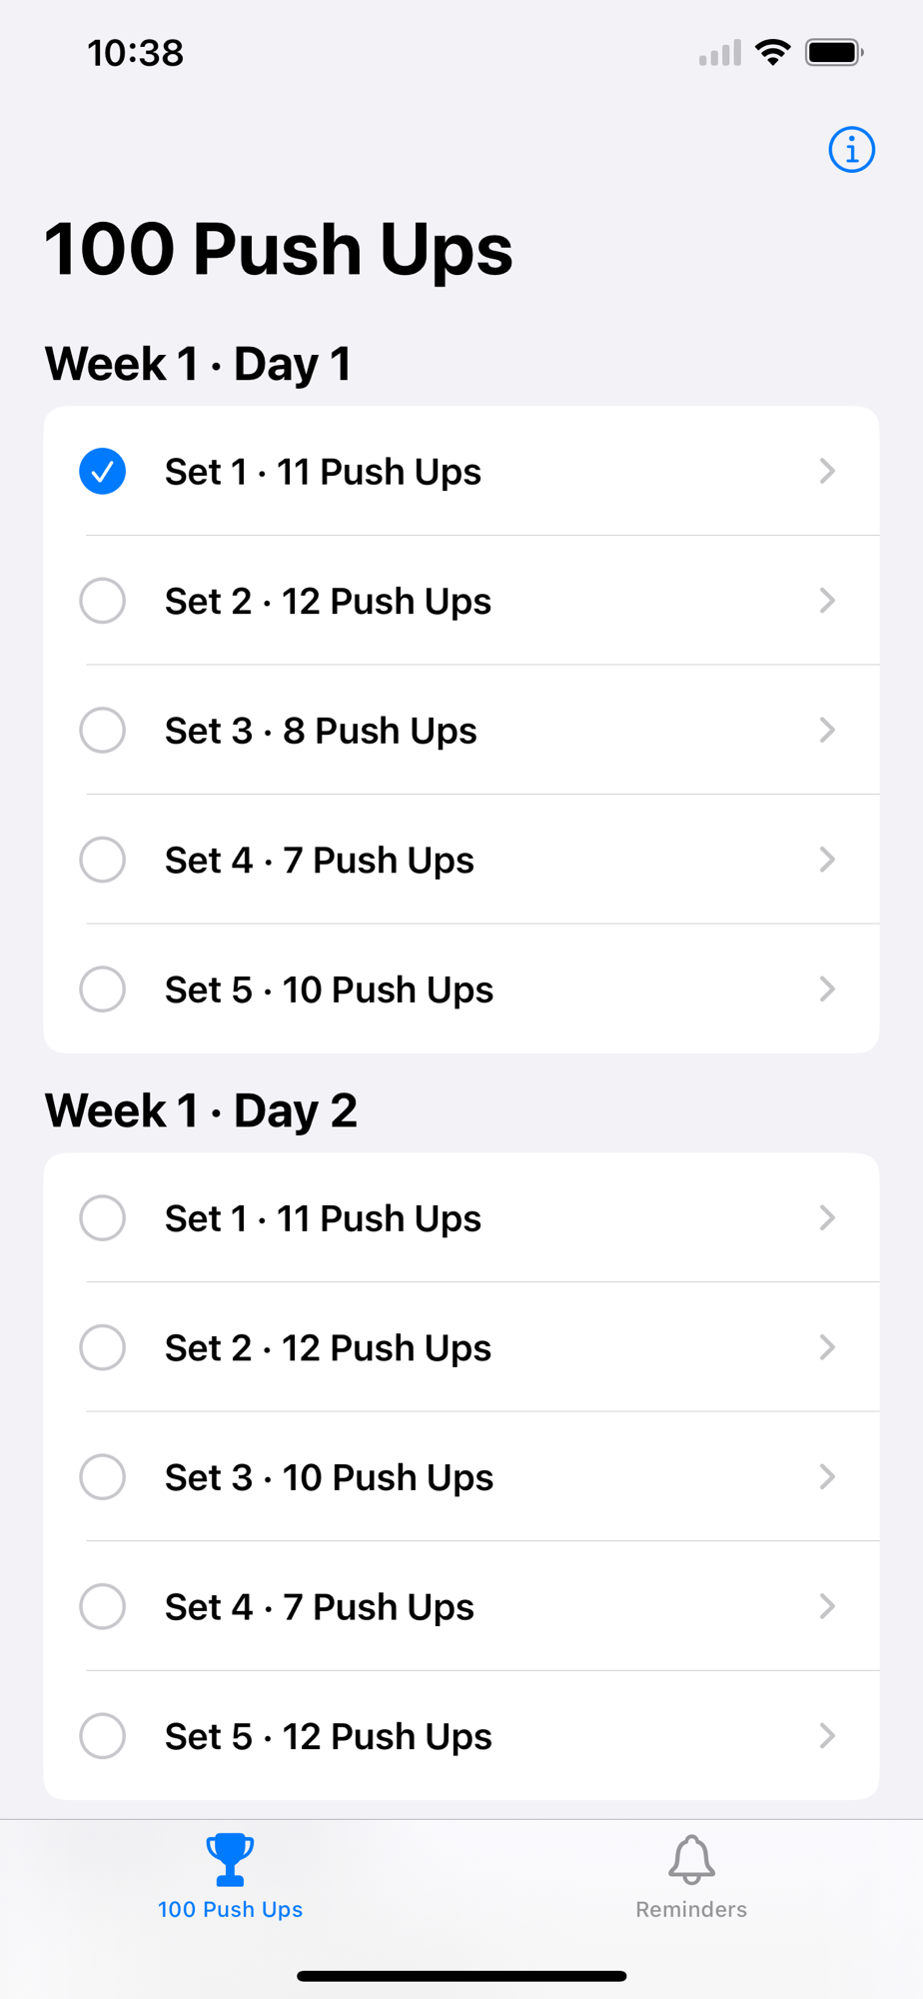Open Day 2 Set 4 · 7 Push Ups
The width and height of the screenshot is (923, 1999).
(461, 1606)
